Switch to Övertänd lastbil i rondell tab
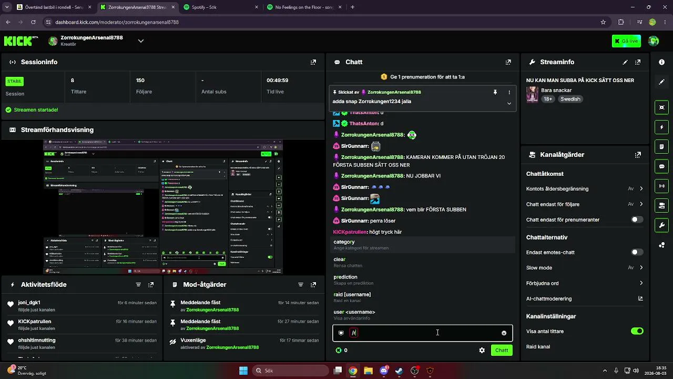 pyautogui.click(x=54, y=7)
